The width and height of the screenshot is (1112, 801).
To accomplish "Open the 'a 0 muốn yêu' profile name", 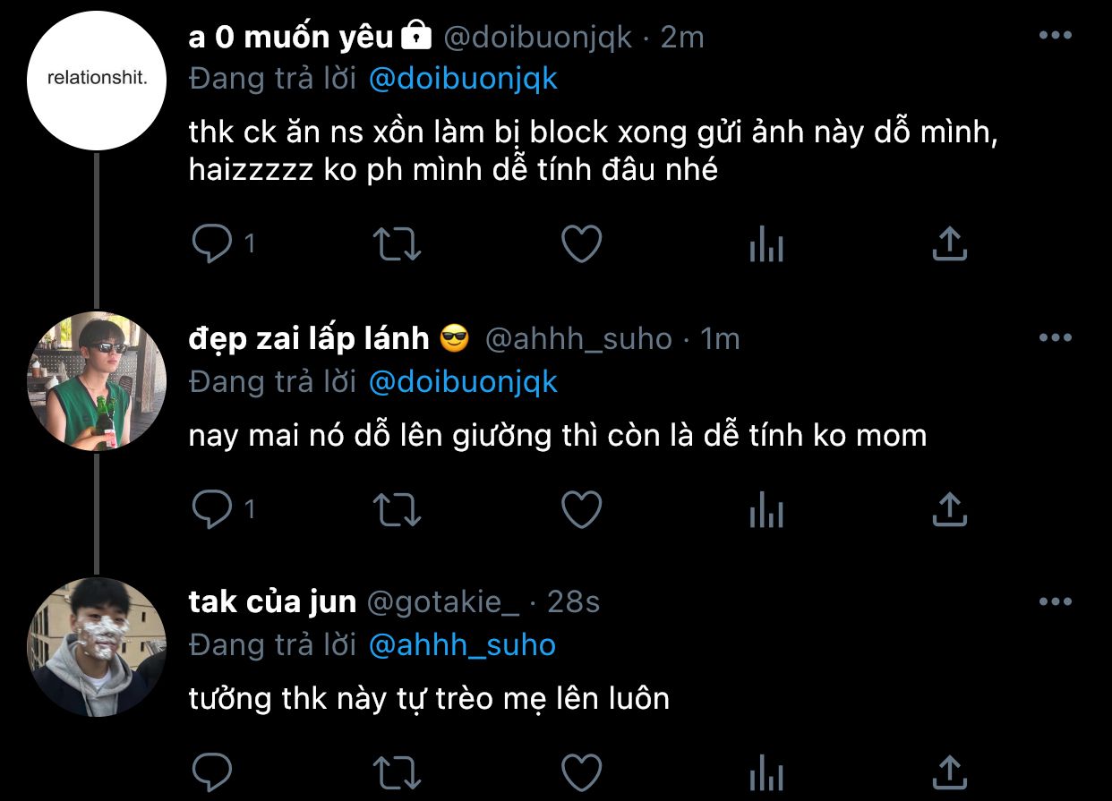I will tap(291, 37).
